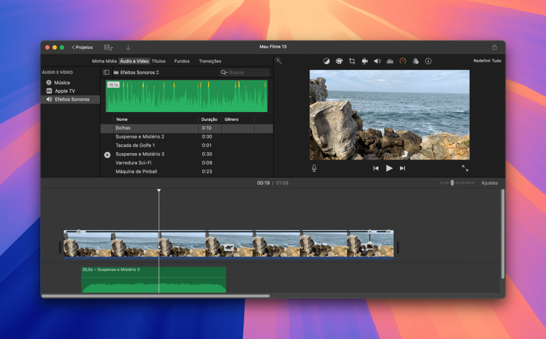Click the magic wand auto-enhance icon
Screen dimensions: 546x339
point(279,61)
